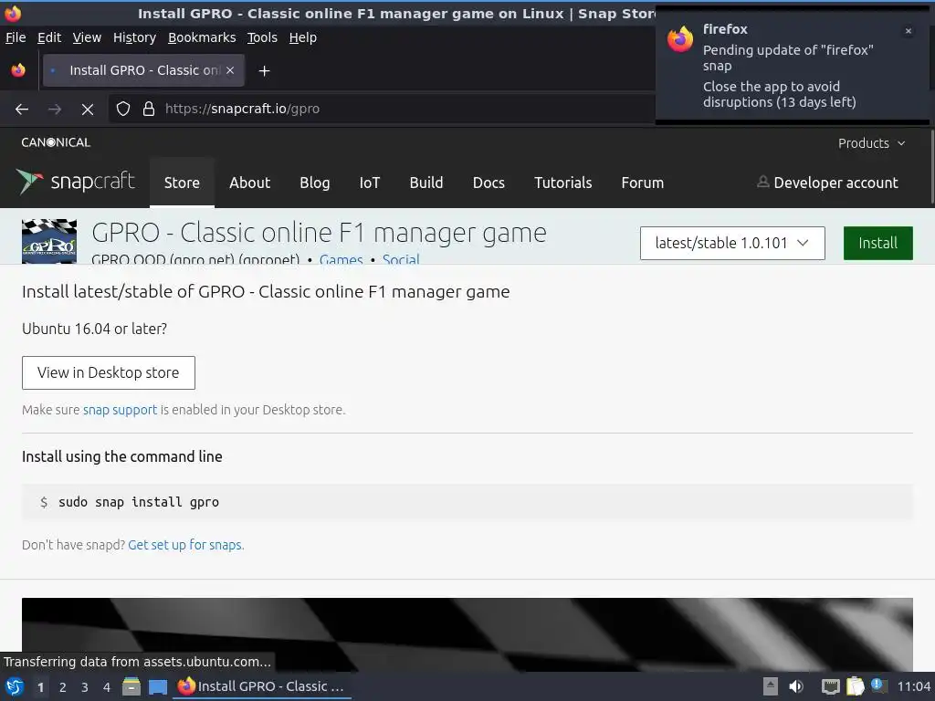Stop loading the page
Viewport: 935px width, 701px height.
(x=88, y=110)
